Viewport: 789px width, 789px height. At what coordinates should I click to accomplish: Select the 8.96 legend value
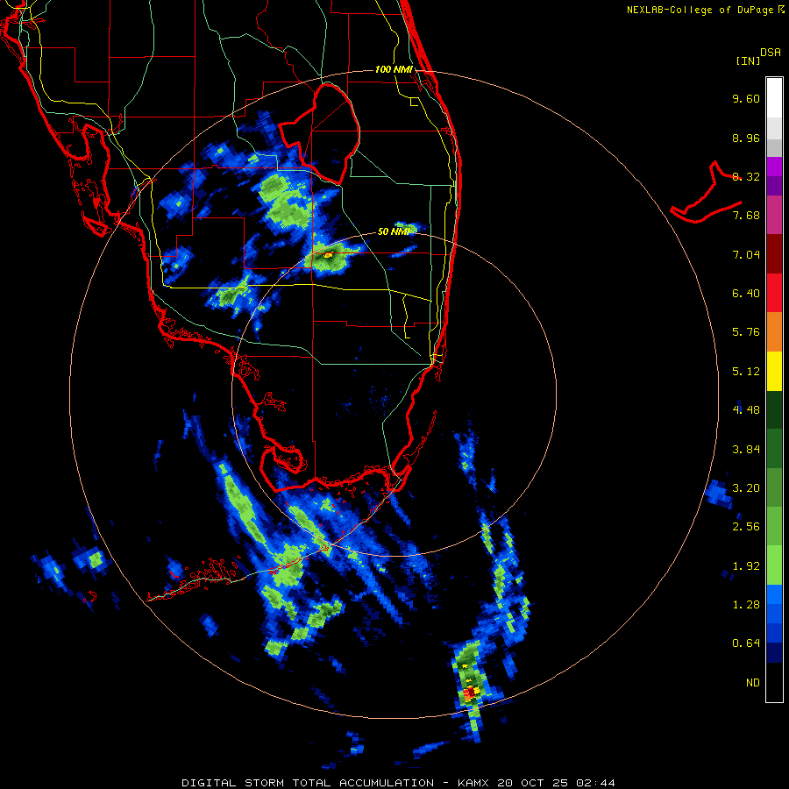[746, 138]
